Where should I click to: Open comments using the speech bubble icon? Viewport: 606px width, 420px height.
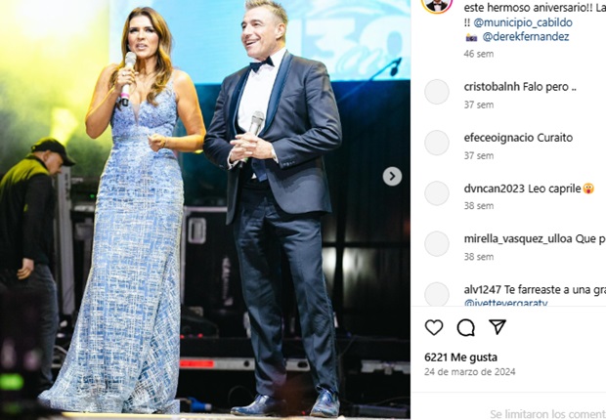465,327
